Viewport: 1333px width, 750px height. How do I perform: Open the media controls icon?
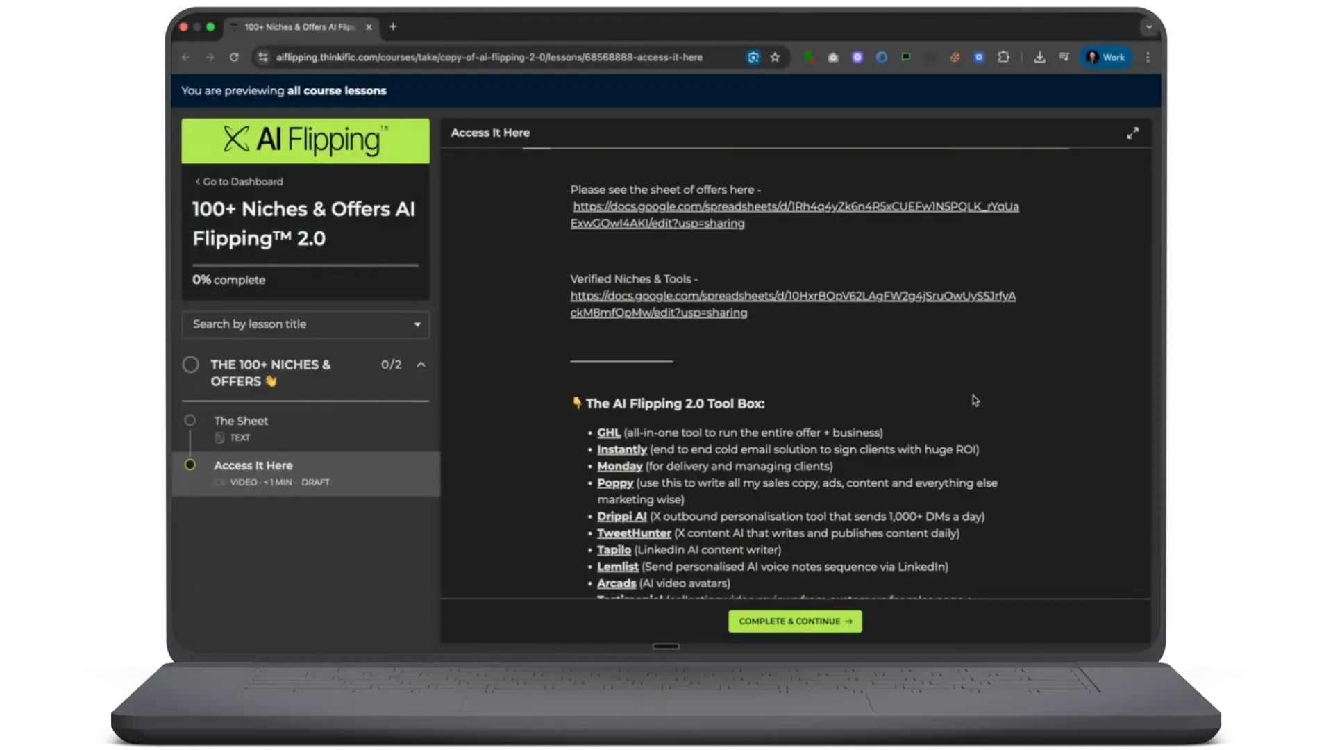(x=1064, y=58)
